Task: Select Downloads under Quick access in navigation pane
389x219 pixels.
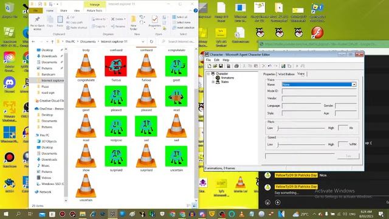Action: 49,56
